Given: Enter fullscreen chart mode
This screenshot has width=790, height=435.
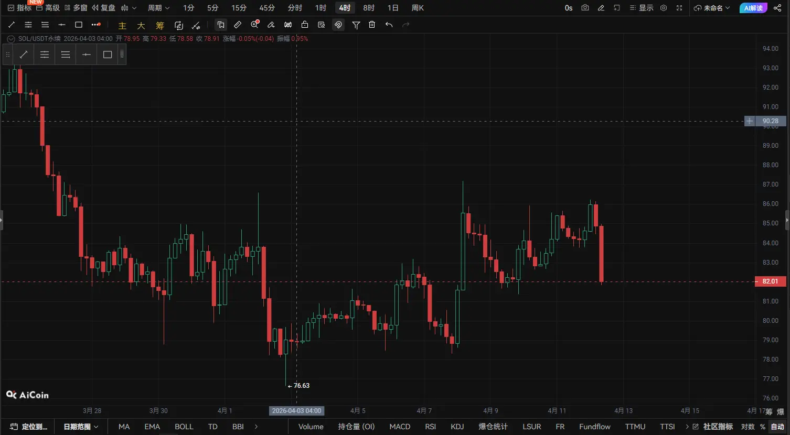Looking at the screenshot, I should (679, 8).
